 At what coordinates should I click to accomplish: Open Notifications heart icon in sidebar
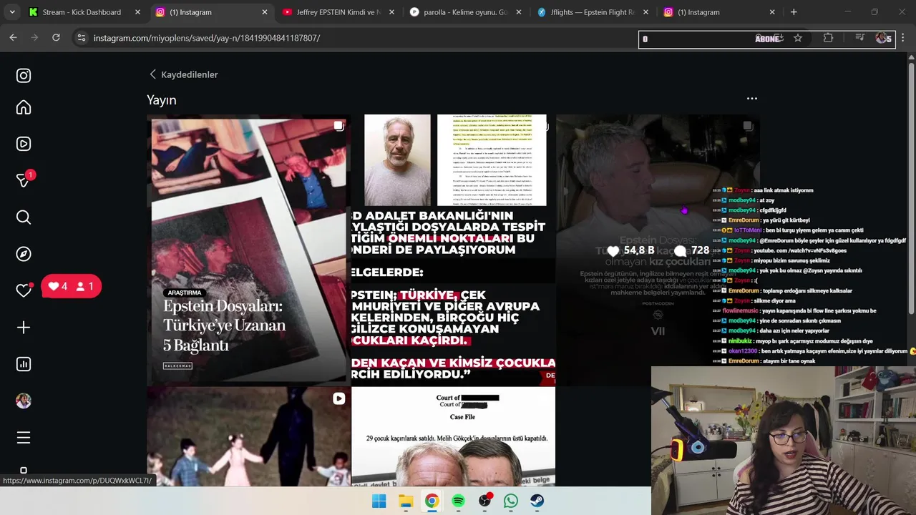24,290
